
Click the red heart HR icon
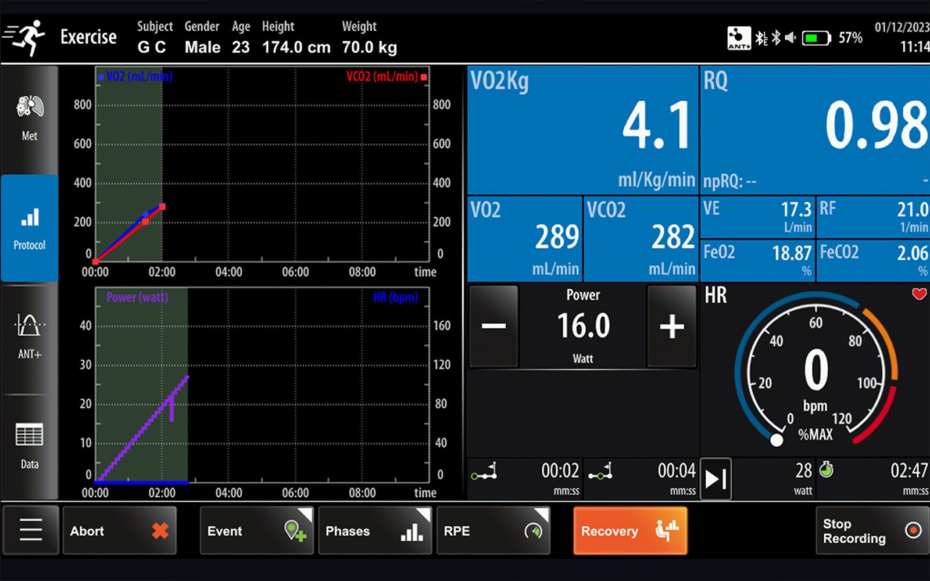coord(919,294)
